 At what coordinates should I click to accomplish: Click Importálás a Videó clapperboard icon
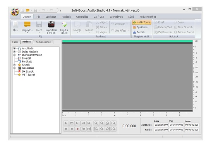tap(51, 24)
